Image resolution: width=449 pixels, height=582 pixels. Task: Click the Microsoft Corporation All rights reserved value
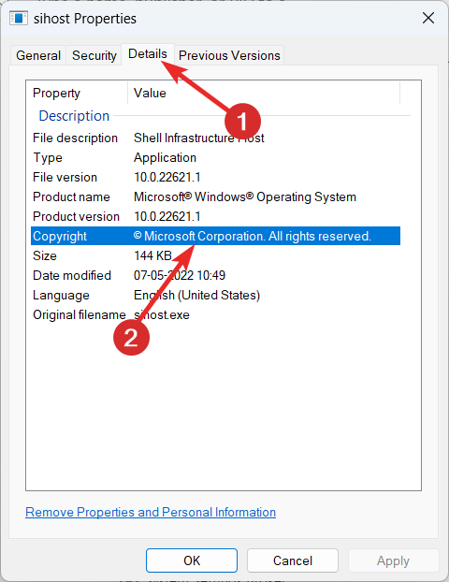pyautogui.click(x=253, y=237)
